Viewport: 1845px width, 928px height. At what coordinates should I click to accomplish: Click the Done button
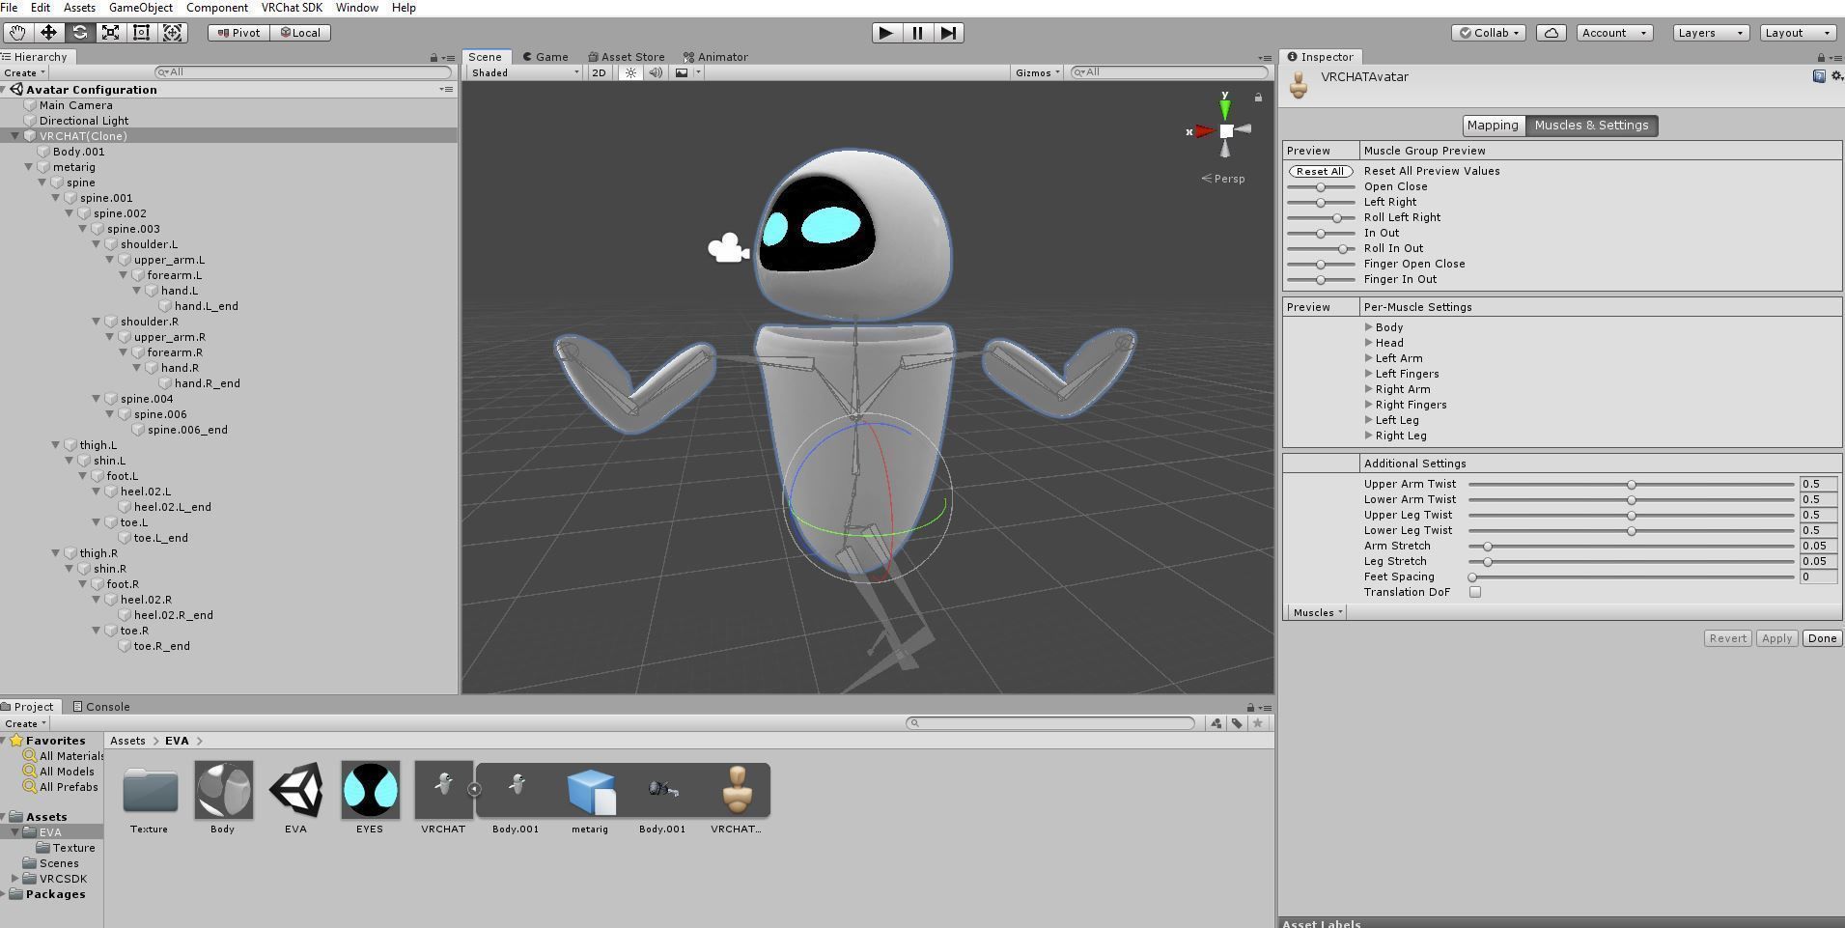(x=1822, y=638)
